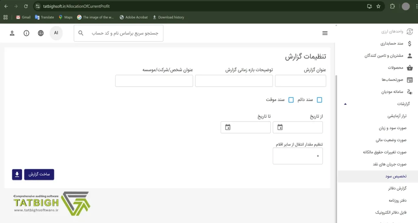
Task: Open calendar picker for از تاریخ
Action: (x=280, y=127)
